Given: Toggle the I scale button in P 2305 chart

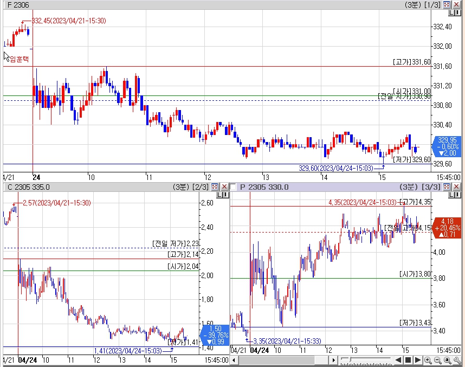Looking at the screenshot, I should click(x=457, y=195).
